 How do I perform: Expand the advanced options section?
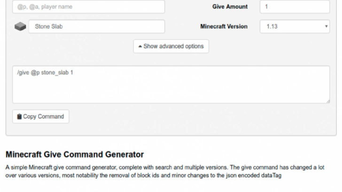pyautogui.click(x=171, y=46)
